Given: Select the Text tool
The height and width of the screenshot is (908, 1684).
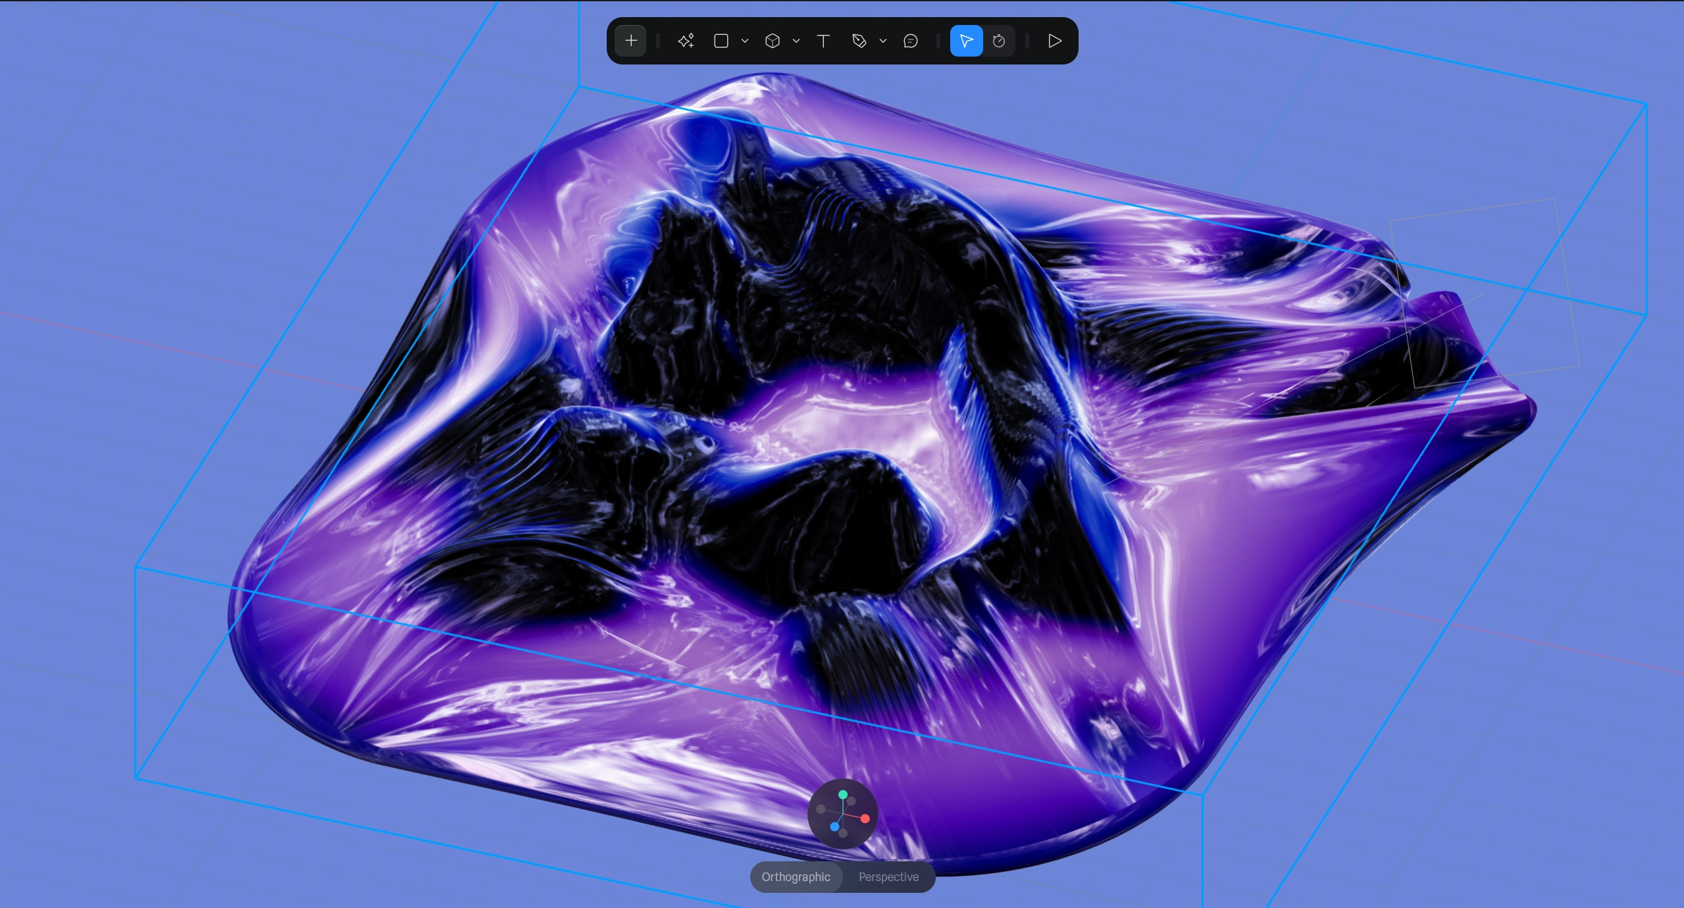Looking at the screenshot, I should point(823,41).
